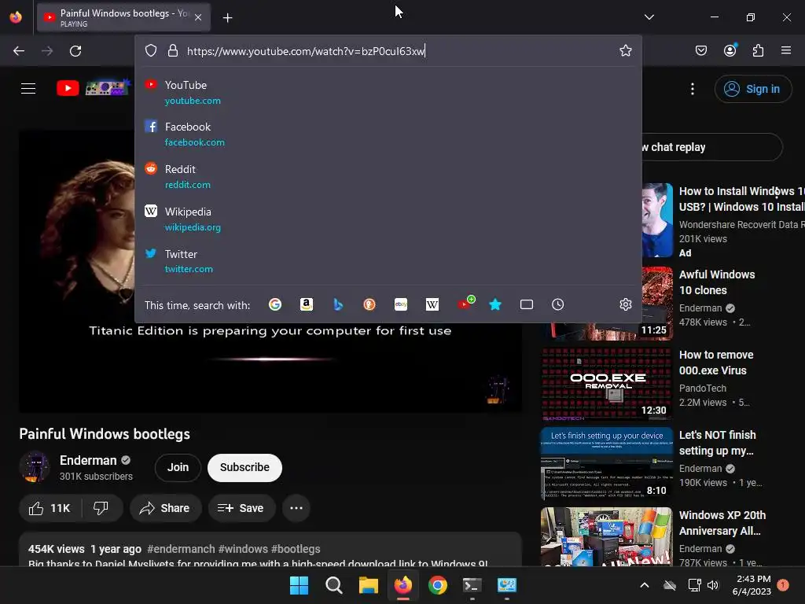Open the tracking protection shield icon
The width and height of the screenshot is (805, 604).
(x=150, y=51)
